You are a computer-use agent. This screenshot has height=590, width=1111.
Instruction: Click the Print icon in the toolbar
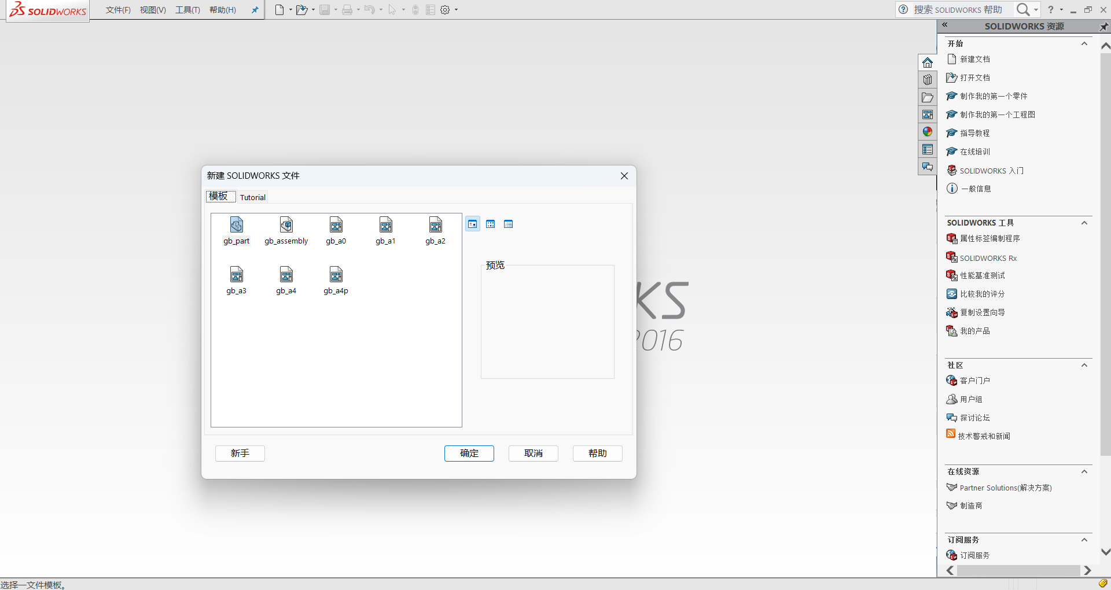(x=347, y=10)
